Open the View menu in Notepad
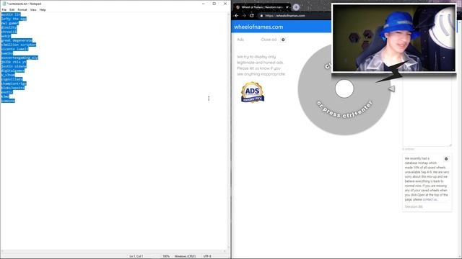Viewport: 462px width, 259px height. click(x=33, y=9)
